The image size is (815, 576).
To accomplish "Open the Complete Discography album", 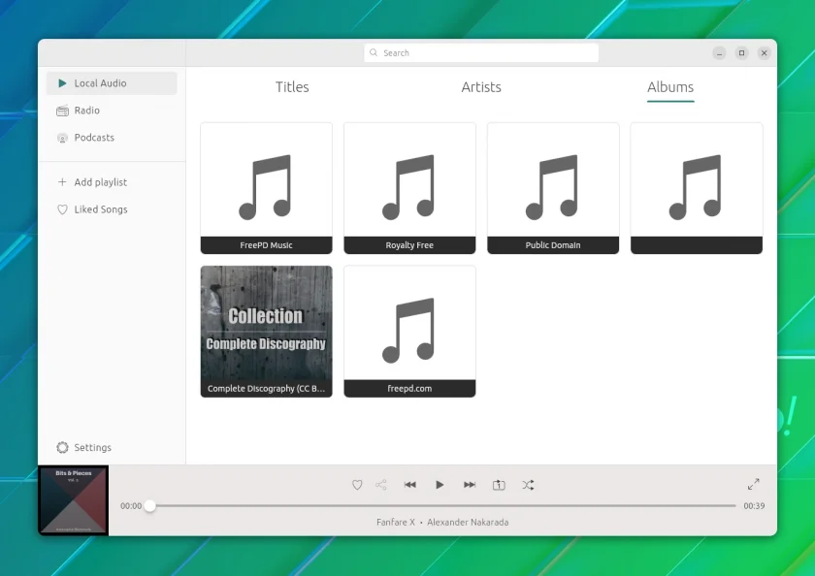I will point(266,332).
